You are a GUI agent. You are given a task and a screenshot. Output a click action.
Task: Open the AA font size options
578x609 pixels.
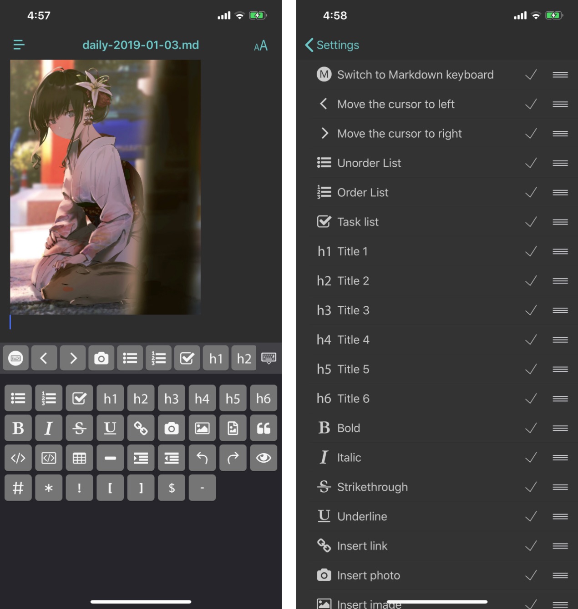pos(260,45)
